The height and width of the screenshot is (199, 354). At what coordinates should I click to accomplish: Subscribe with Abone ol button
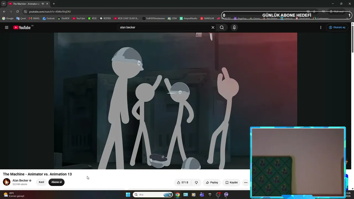(x=56, y=182)
